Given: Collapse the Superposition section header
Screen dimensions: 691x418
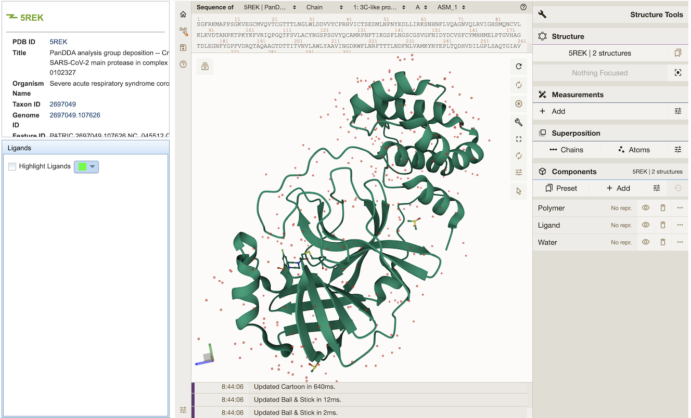Looking at the screenshot, I should point(610,133).
